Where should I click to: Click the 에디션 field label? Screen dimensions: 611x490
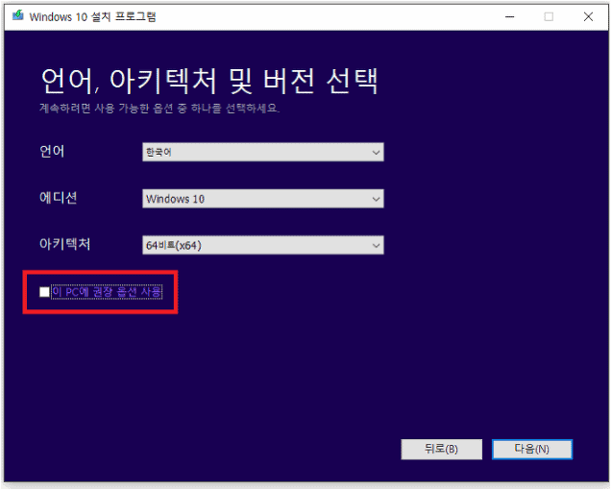(x=58, y=198)
